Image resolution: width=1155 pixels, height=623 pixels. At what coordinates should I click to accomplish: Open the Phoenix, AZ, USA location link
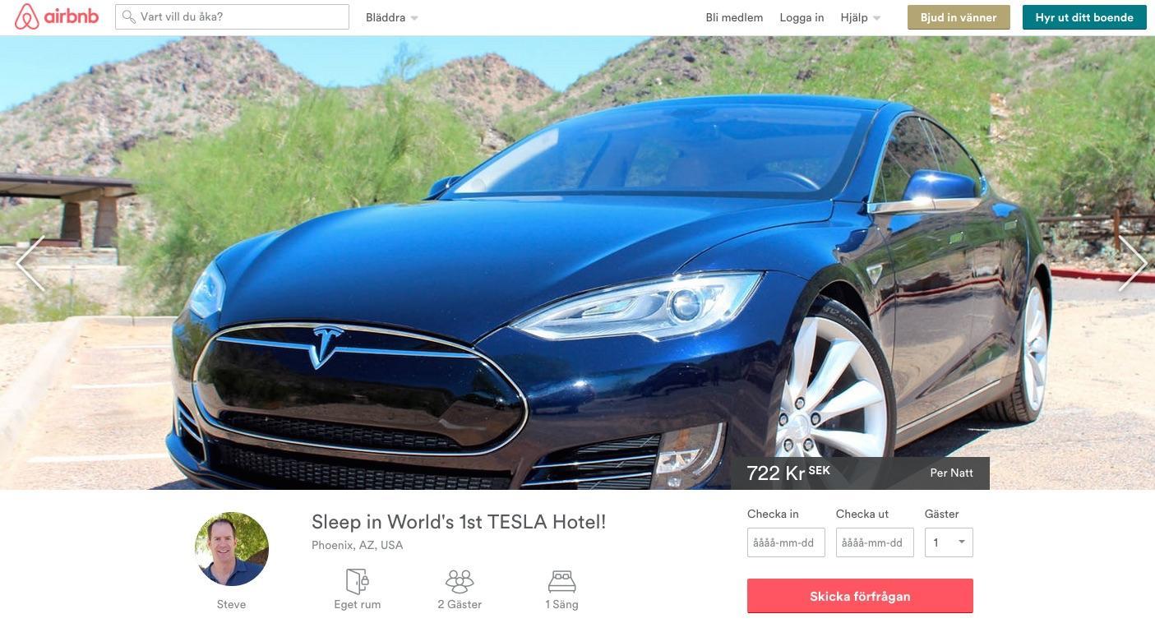point(357,545)
